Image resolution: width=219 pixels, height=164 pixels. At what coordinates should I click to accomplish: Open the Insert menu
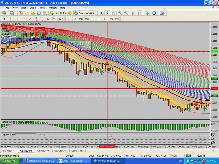[x=23, y=8]
